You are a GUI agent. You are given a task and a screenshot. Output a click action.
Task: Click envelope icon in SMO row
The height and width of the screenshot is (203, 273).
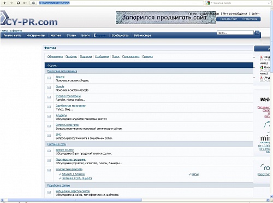click(49, 136)
